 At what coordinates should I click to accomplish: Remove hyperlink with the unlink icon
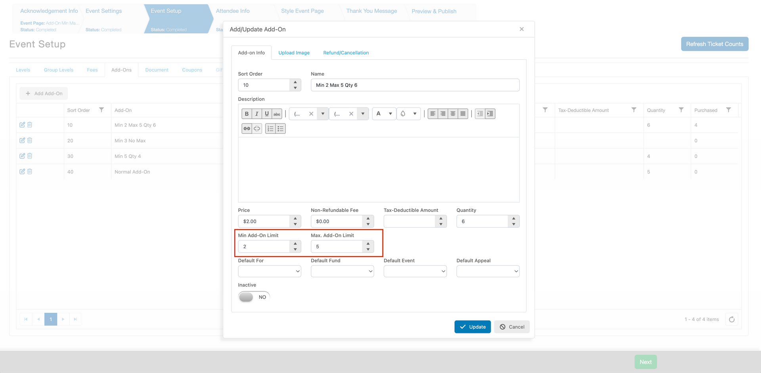coord(257,129)
